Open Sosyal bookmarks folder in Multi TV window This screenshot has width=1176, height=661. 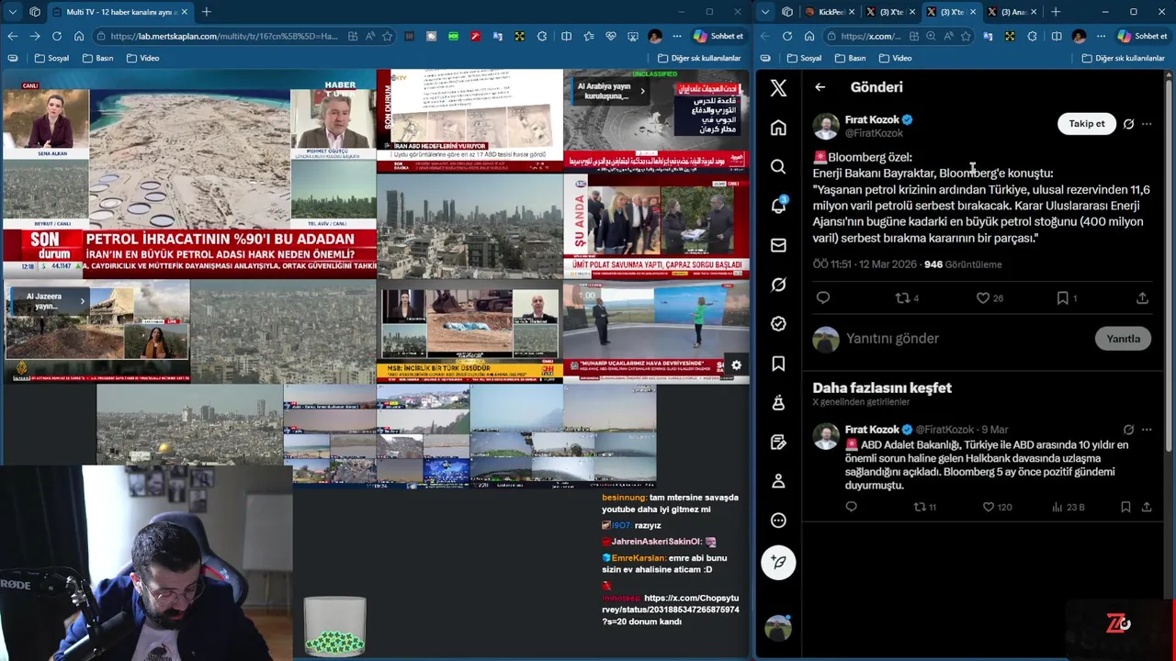coord(51,58)
